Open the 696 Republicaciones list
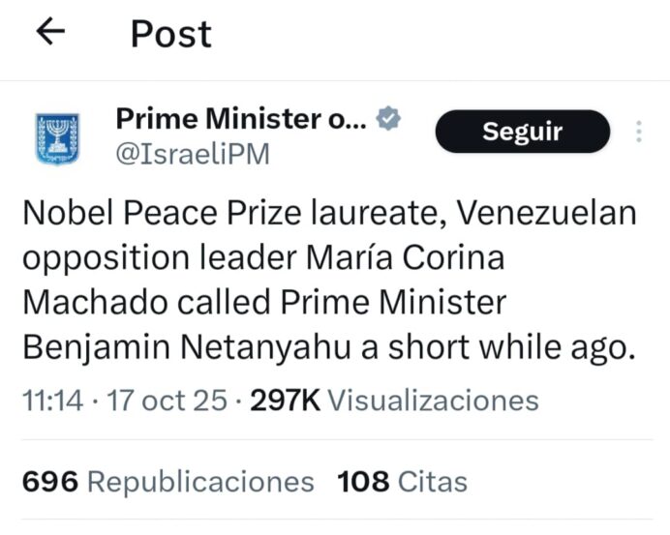 click(167, 481)
